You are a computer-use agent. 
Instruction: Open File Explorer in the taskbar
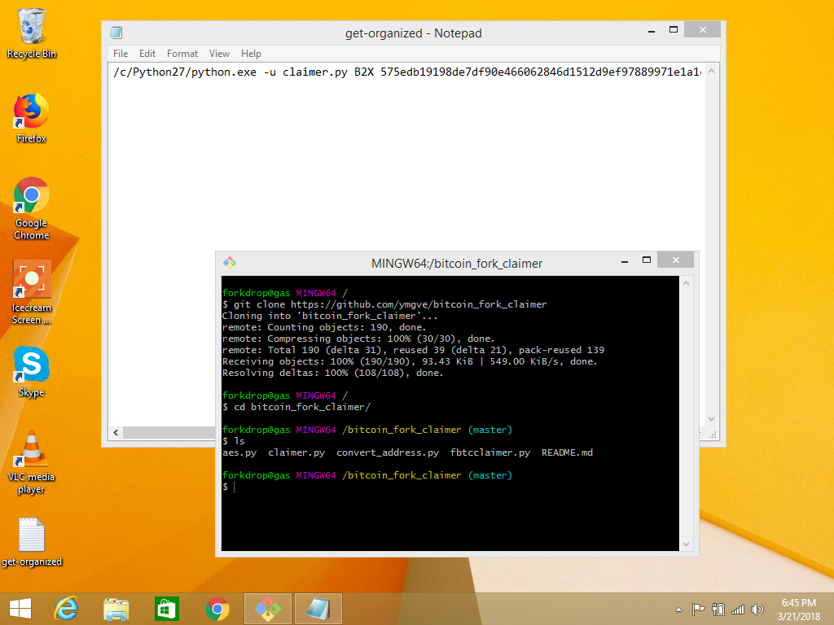[x=116, y=609]
